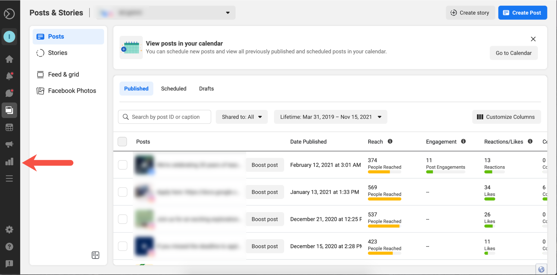Click the search by post ID field
Screen dimensions: 557x275
coord(165,117)
